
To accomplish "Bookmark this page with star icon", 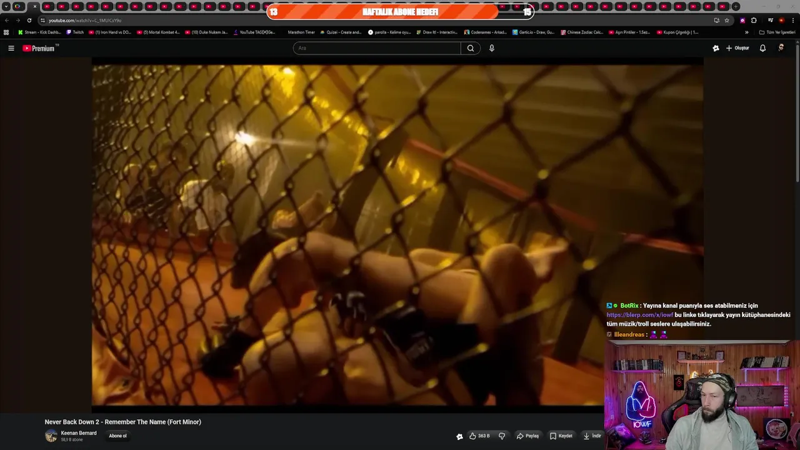I will coord(727,20).
